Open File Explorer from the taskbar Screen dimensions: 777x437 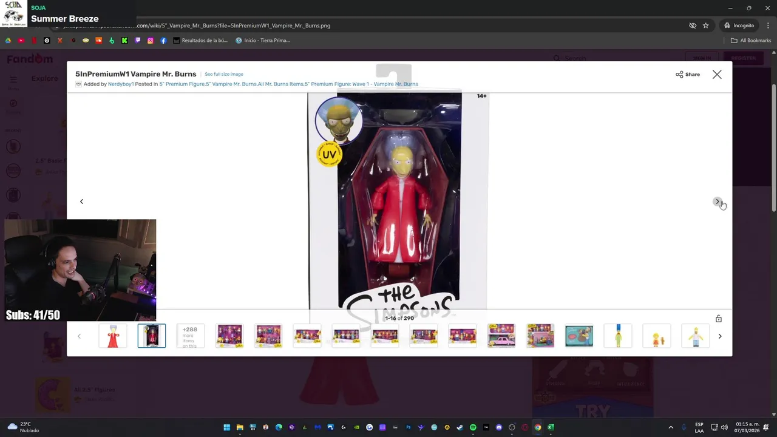(240, 427)
